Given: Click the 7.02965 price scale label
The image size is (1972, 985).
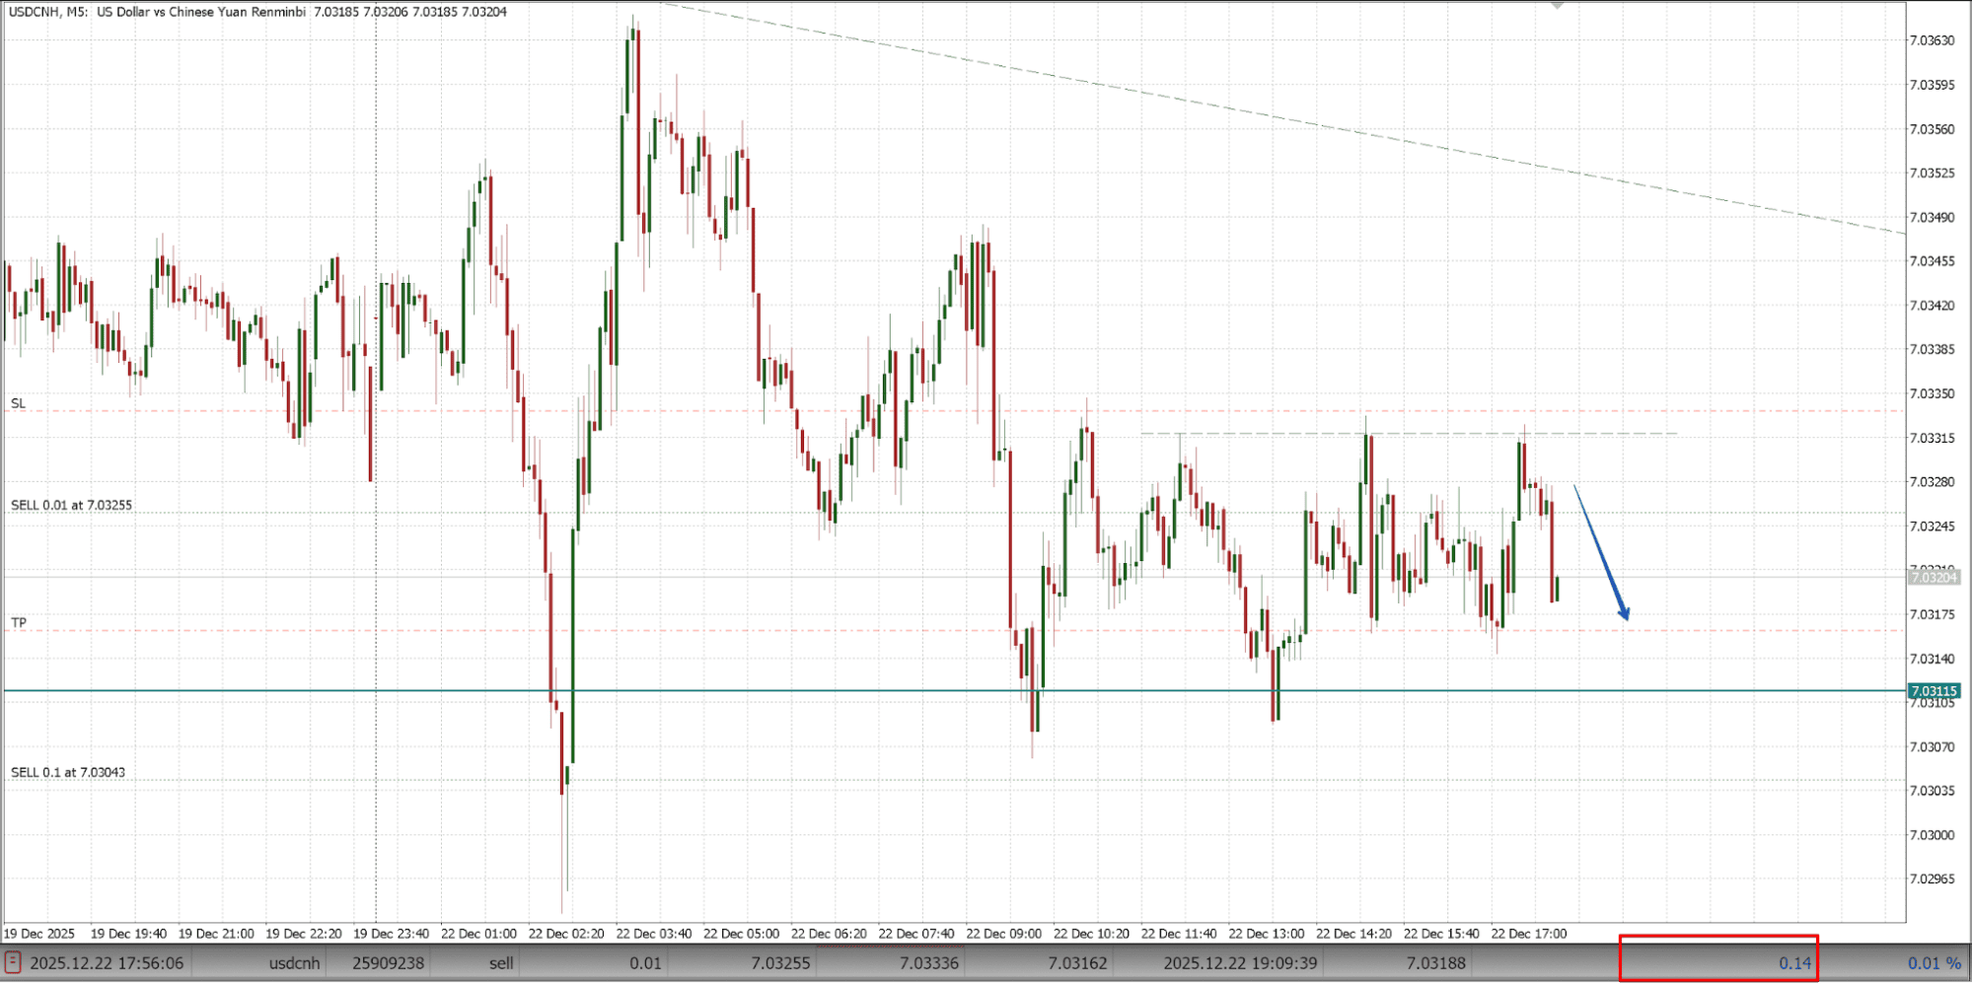Looking at the screenshot, I should 1932,879.
